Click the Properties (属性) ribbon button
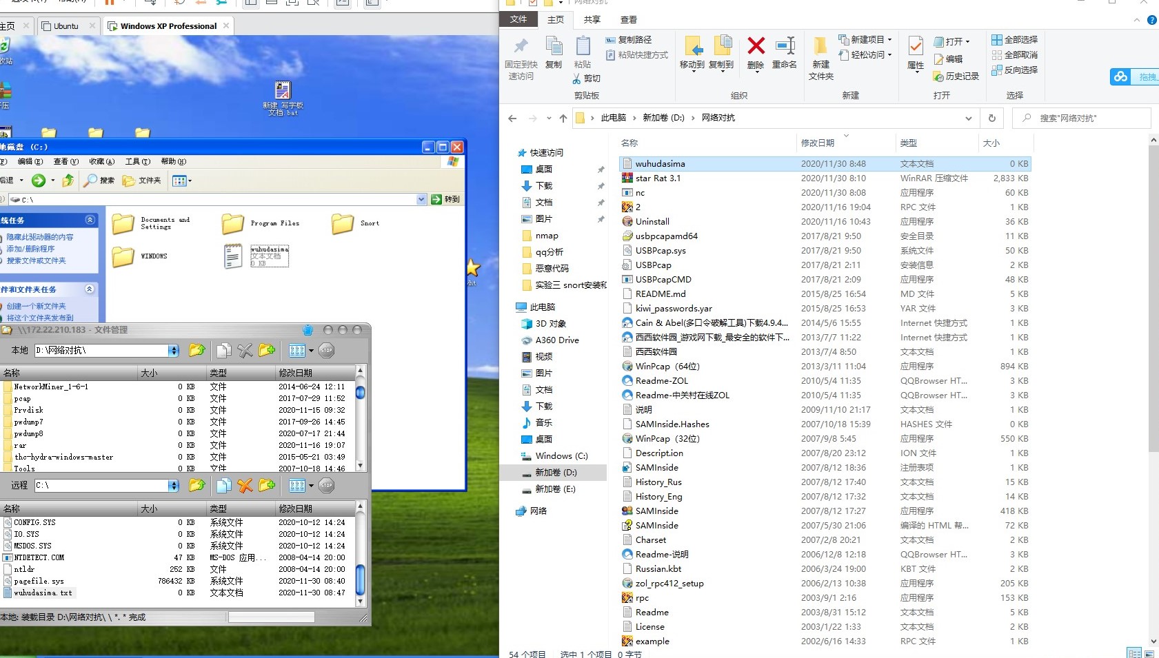 (916, 54)
